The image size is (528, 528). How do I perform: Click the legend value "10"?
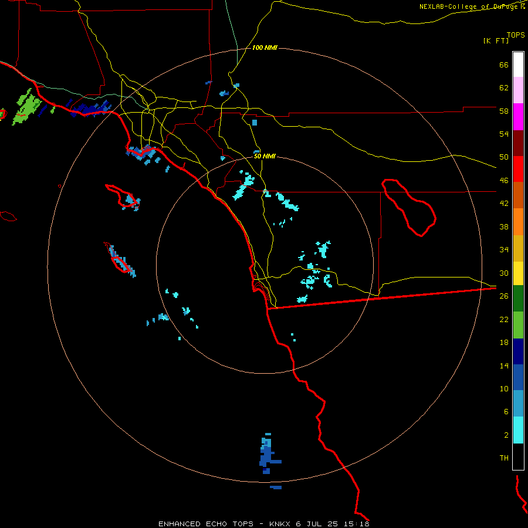pos(504,388)
